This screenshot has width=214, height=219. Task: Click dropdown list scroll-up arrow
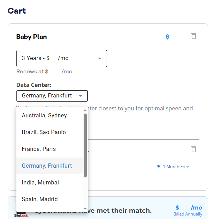85,110
